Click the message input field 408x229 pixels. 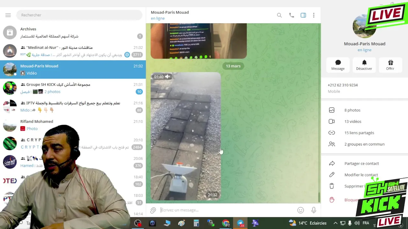(226, 210)
